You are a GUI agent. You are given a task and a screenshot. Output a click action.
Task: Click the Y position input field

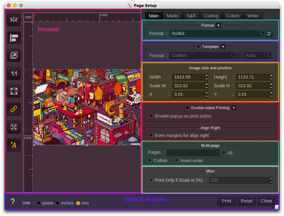[253, 94]
